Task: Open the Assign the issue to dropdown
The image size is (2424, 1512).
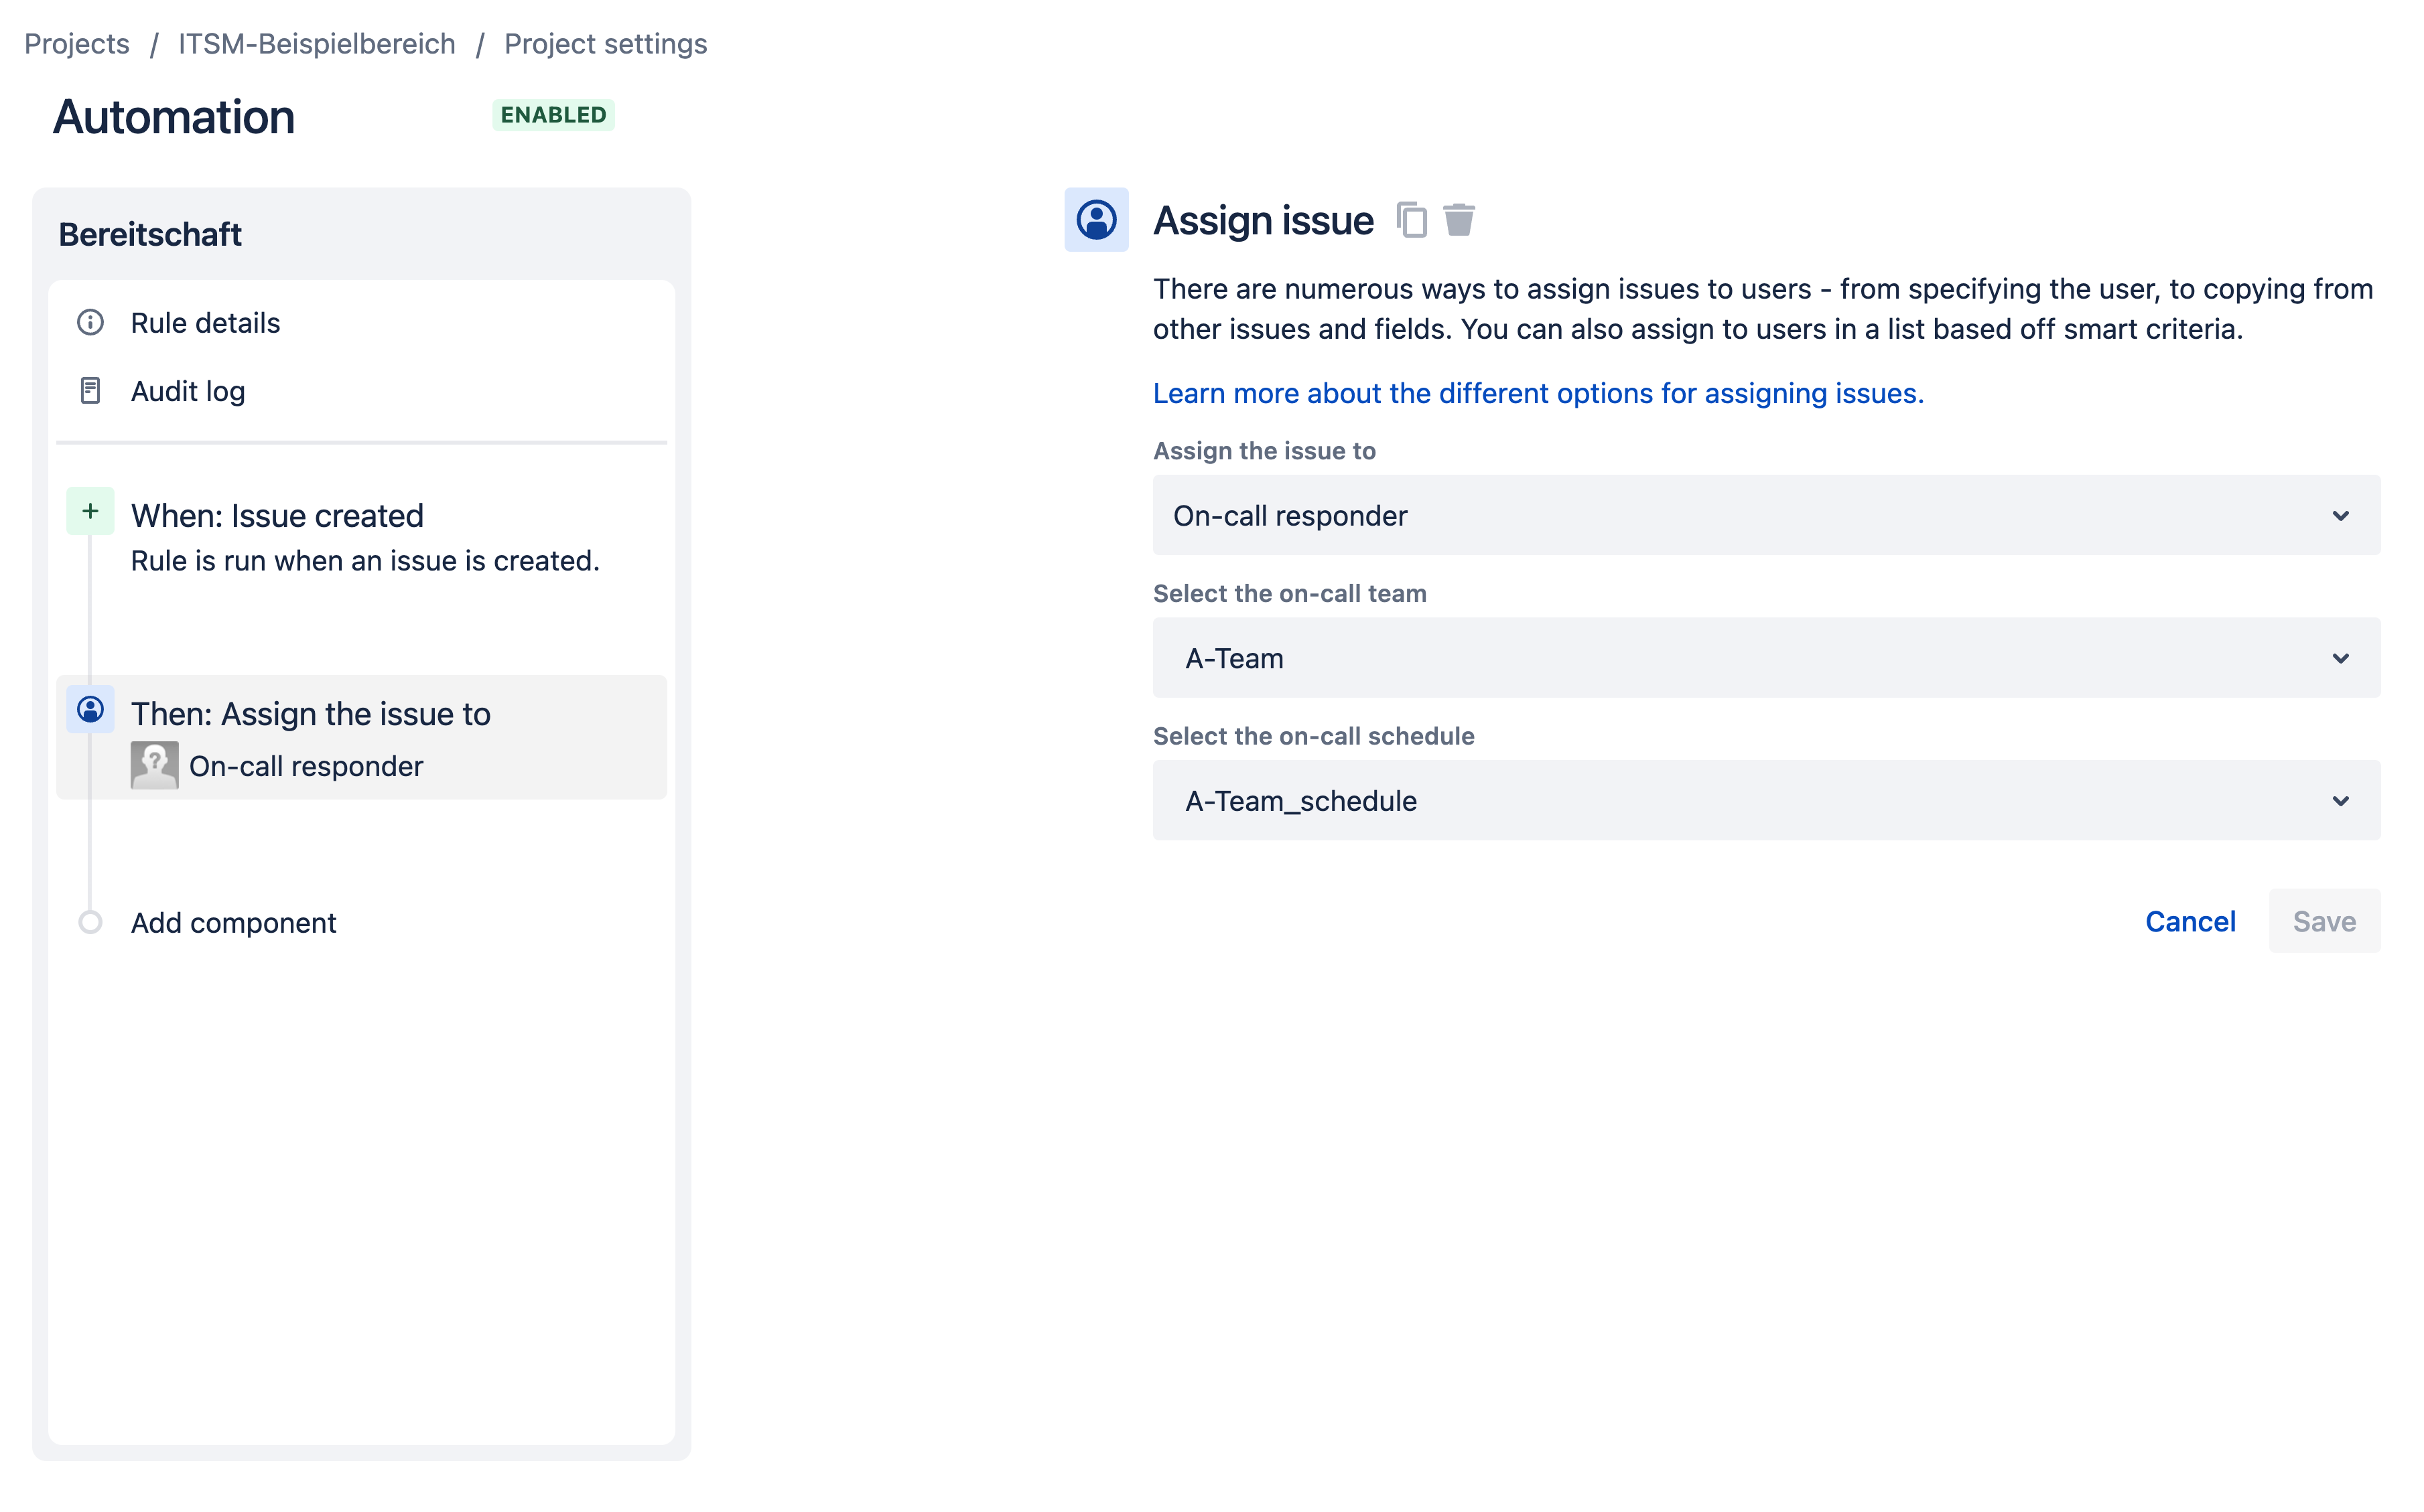Action: click(x=1765, y=515)
